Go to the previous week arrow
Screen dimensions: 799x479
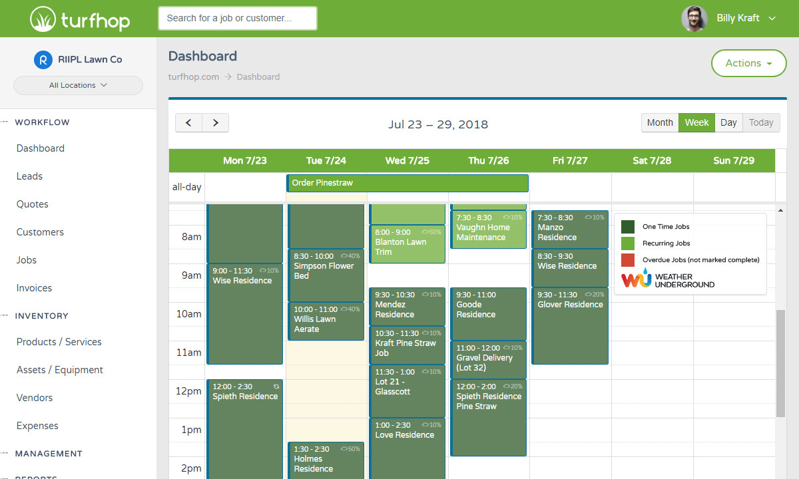click(188, 123)
